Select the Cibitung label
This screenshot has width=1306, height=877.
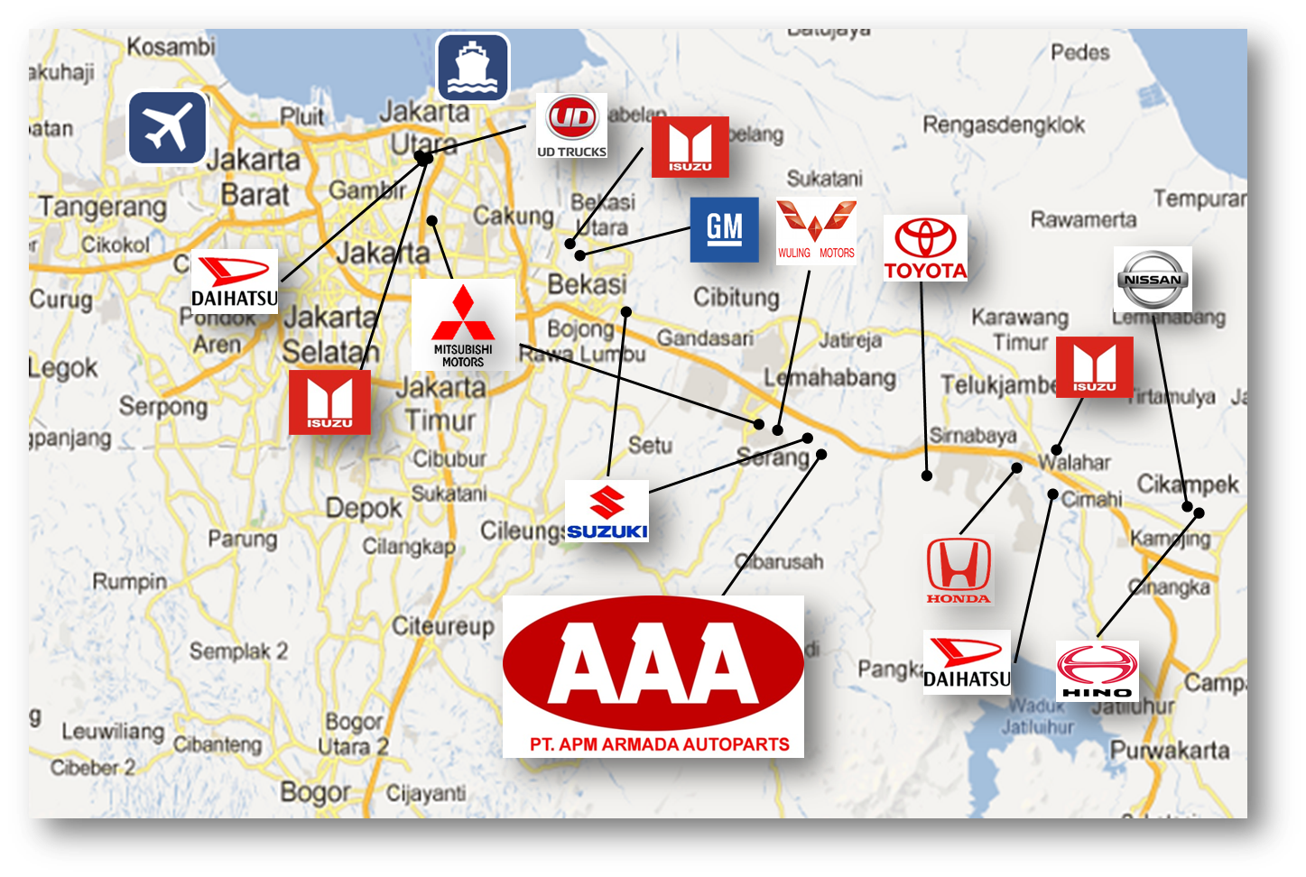pyautogui.click(x=736, y=297)
